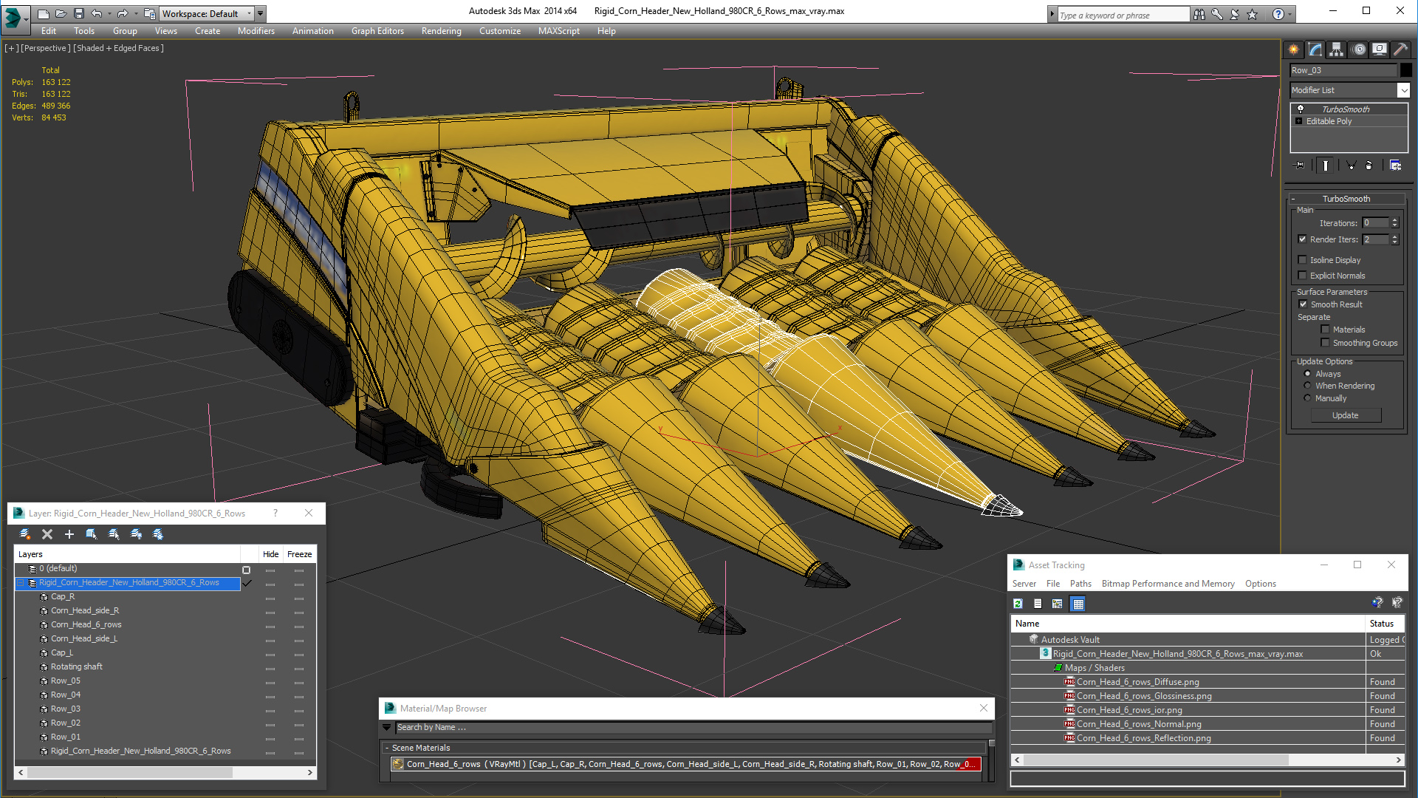The width and height of the screenshot is (1418, 798).
Task: Click Hide/Unhide All Layers icon
Action: (136, 534)
